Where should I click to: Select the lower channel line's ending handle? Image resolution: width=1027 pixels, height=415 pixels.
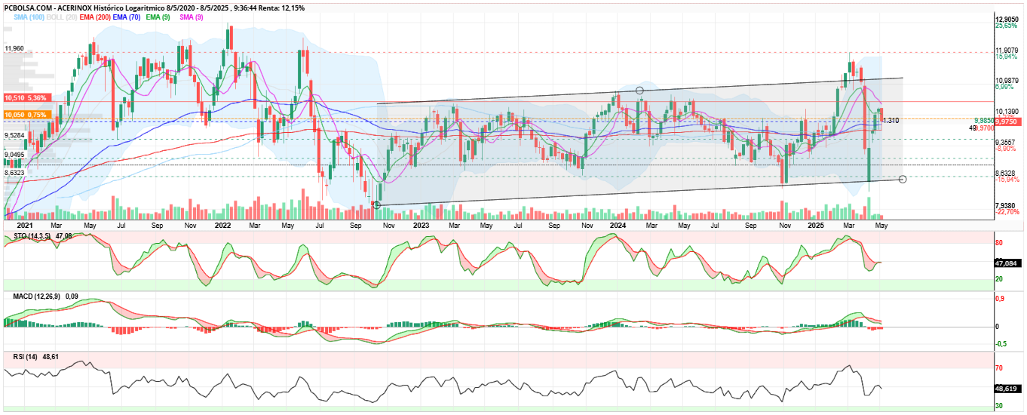tap(903, 179)
